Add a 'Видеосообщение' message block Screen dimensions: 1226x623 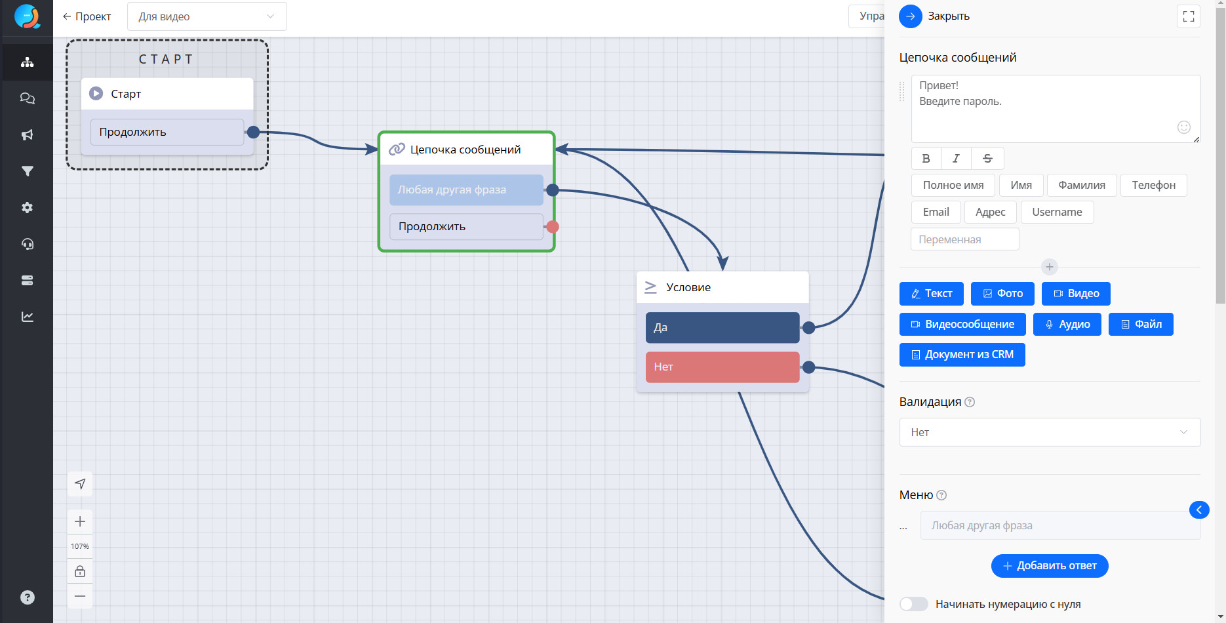[962, 324]
